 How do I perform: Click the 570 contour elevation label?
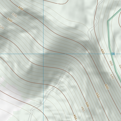tap(15, 15)
